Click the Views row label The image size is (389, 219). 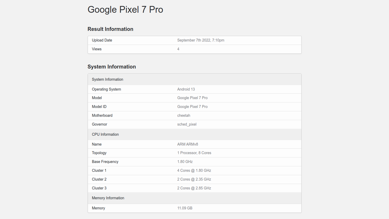pyautogui.click(x=96, y=49)
